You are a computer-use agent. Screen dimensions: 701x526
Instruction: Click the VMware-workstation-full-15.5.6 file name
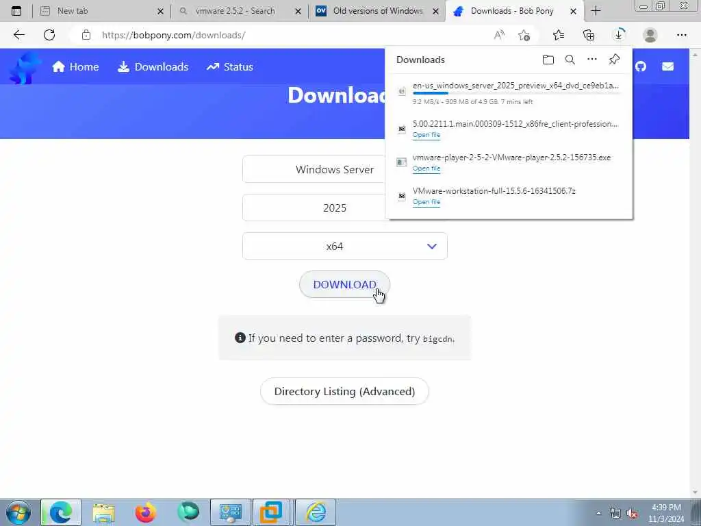click(x=494, y=191)
